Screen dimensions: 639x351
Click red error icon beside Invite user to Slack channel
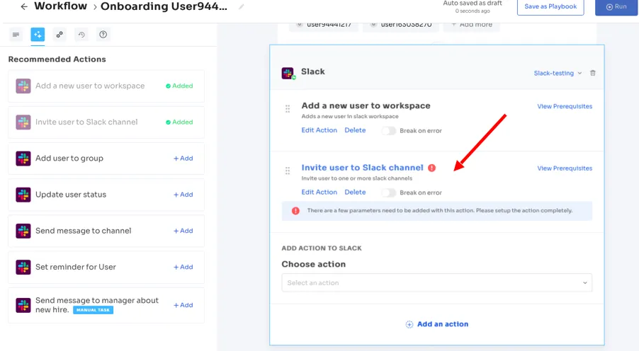coord(432,168)
